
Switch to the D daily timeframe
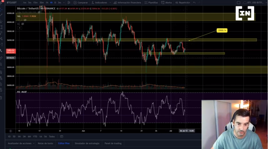click(x=55, y=3)
